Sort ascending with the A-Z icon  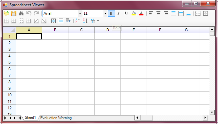click(x=78, y=21)
